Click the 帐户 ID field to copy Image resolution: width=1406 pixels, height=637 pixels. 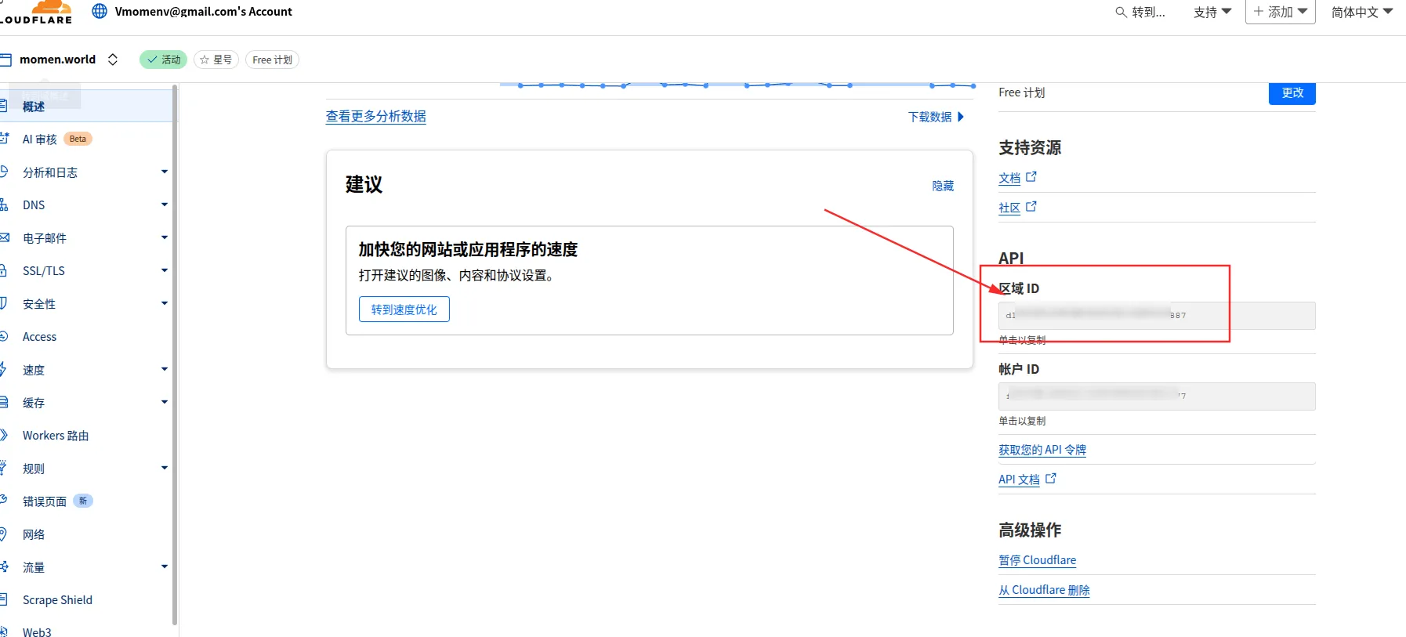pyautogui.click(x=1157, y=396)
